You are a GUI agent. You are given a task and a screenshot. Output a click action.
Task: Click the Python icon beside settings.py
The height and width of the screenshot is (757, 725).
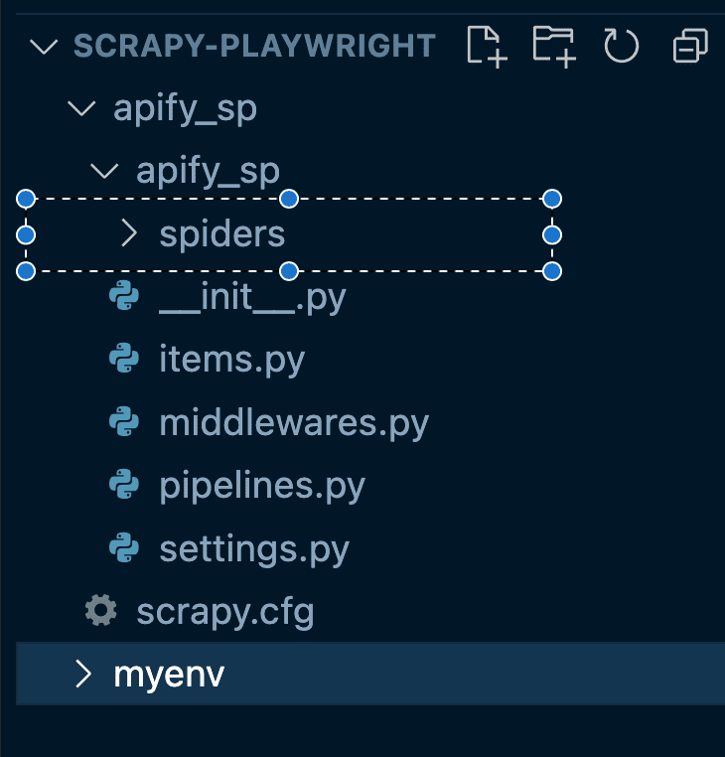[x=124, y=548]
